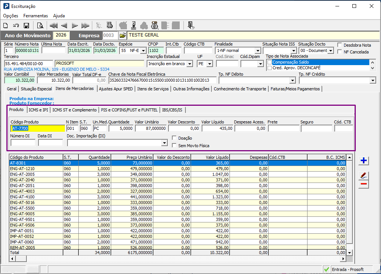Add item with the blue plus icon
Viewport: 381px width, 274px height.
pyautogui.click(x=364, y=160)
